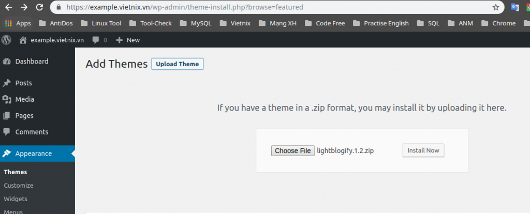Click the browser back arrow
This screenshot has width=530, height=214.
click(8, 7)
